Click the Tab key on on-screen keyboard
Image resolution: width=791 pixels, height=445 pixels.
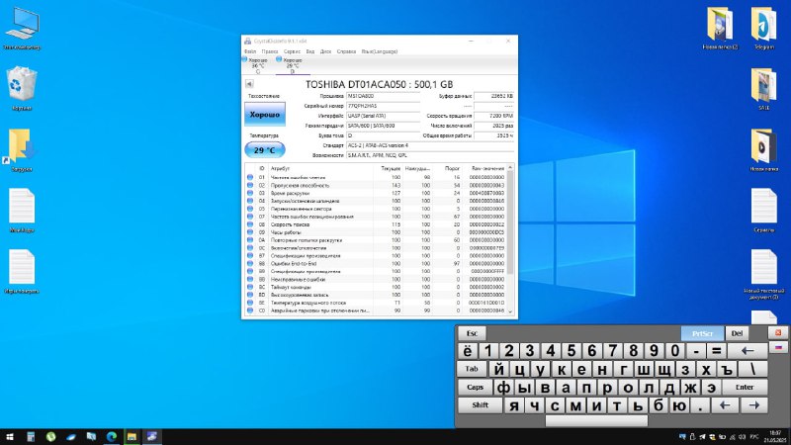pos(472,369)
